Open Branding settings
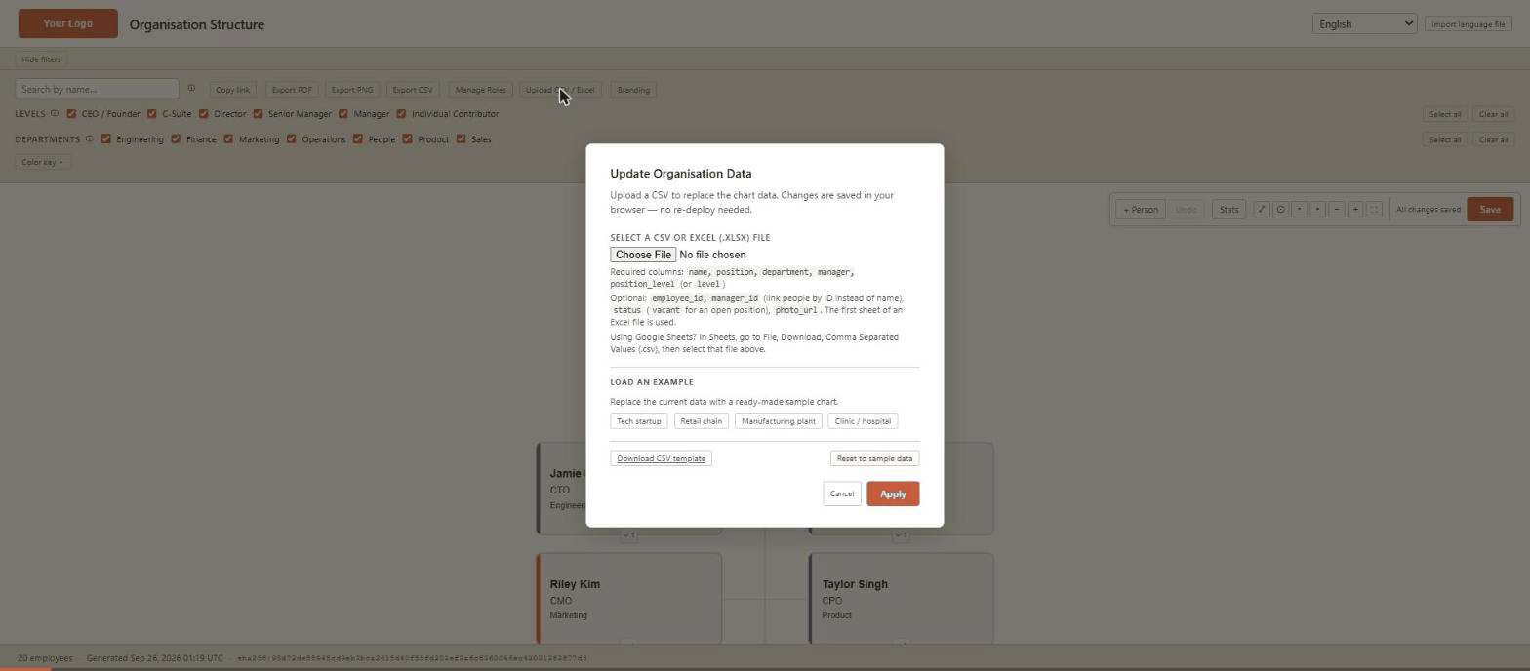The image size is (1530, 671). pyautogui.click(x=633, y=90)
